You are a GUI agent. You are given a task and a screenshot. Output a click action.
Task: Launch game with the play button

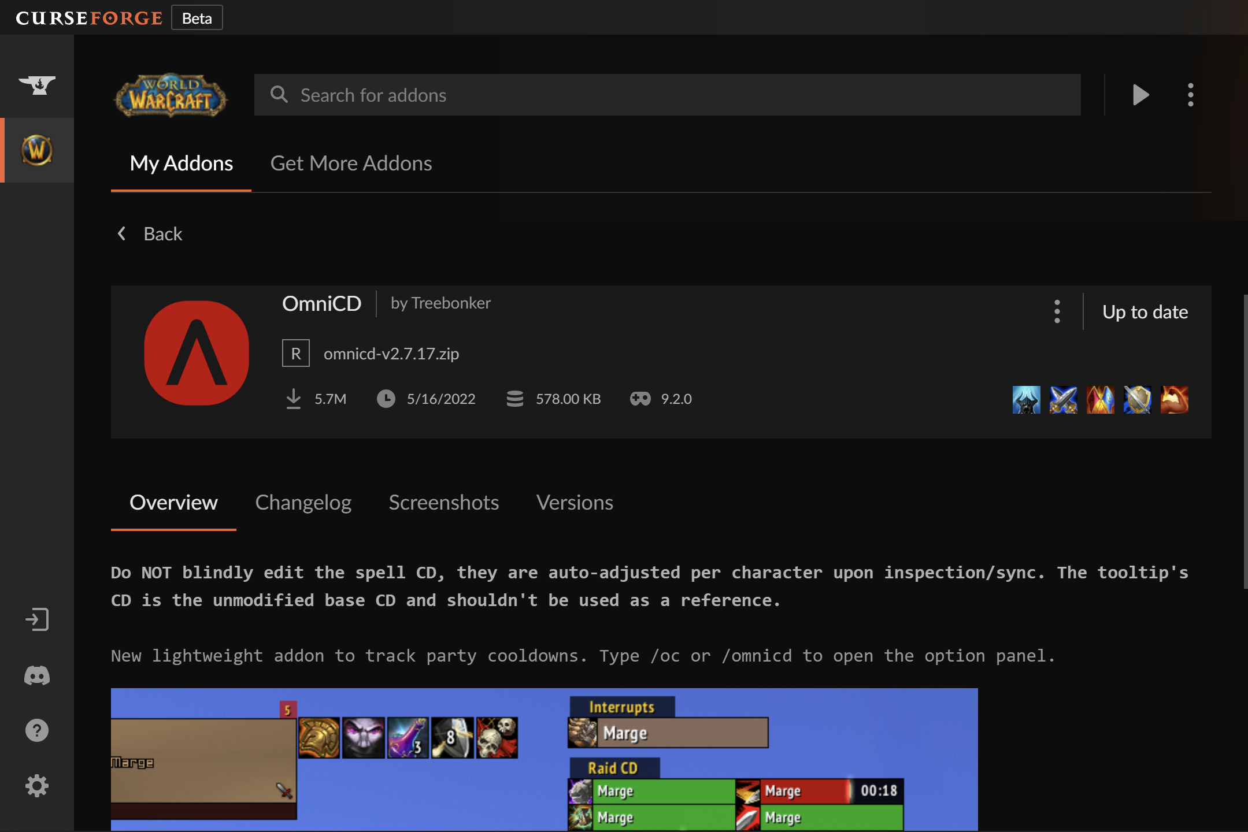point(1140,95)
